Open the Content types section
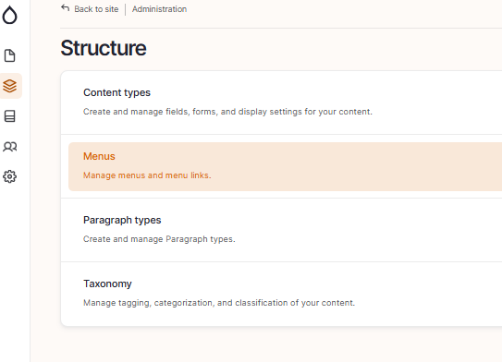This screenshot has height=362, width=502. 116,92
